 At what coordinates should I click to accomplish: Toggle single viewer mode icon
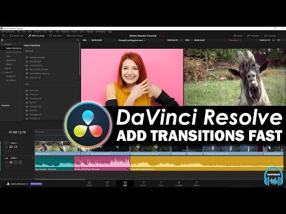(279, 40)
